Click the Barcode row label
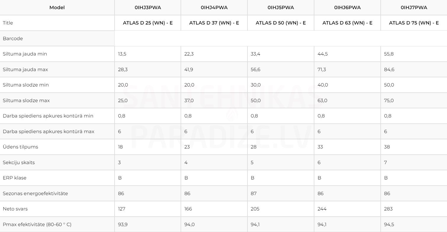 [13, 39]
